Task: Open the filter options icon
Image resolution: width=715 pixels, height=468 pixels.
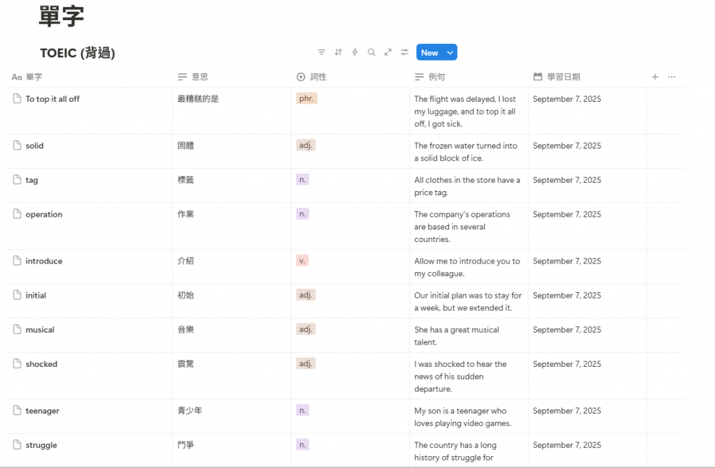Action: pos(321,52)
